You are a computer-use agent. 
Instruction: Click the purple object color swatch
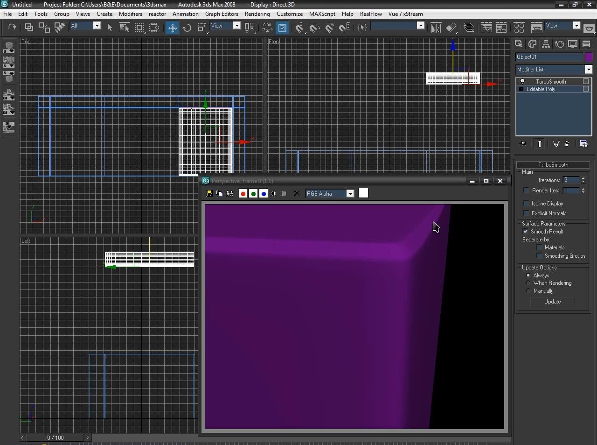[x=589, y=57]
